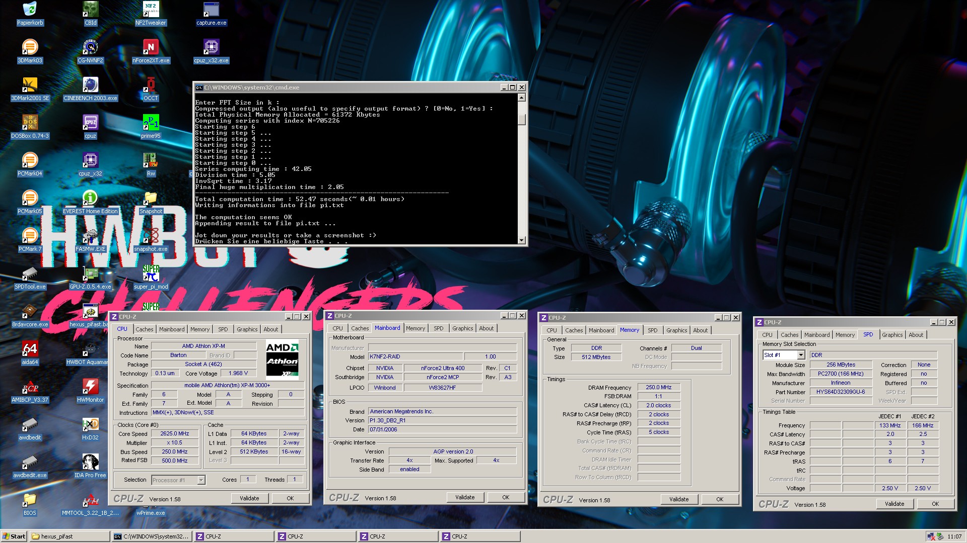
Task: Launch PCMark 7 desktop icon
Action: click(x=30, y=240)
